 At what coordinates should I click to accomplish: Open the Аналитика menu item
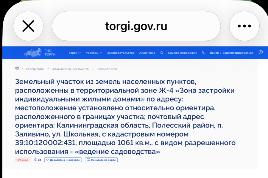147,53
